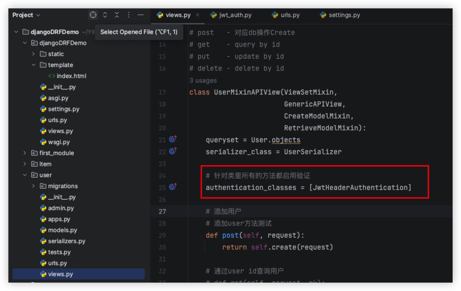Expand the migrations folder
Screen dimensions: 461x291
[33, 186]
